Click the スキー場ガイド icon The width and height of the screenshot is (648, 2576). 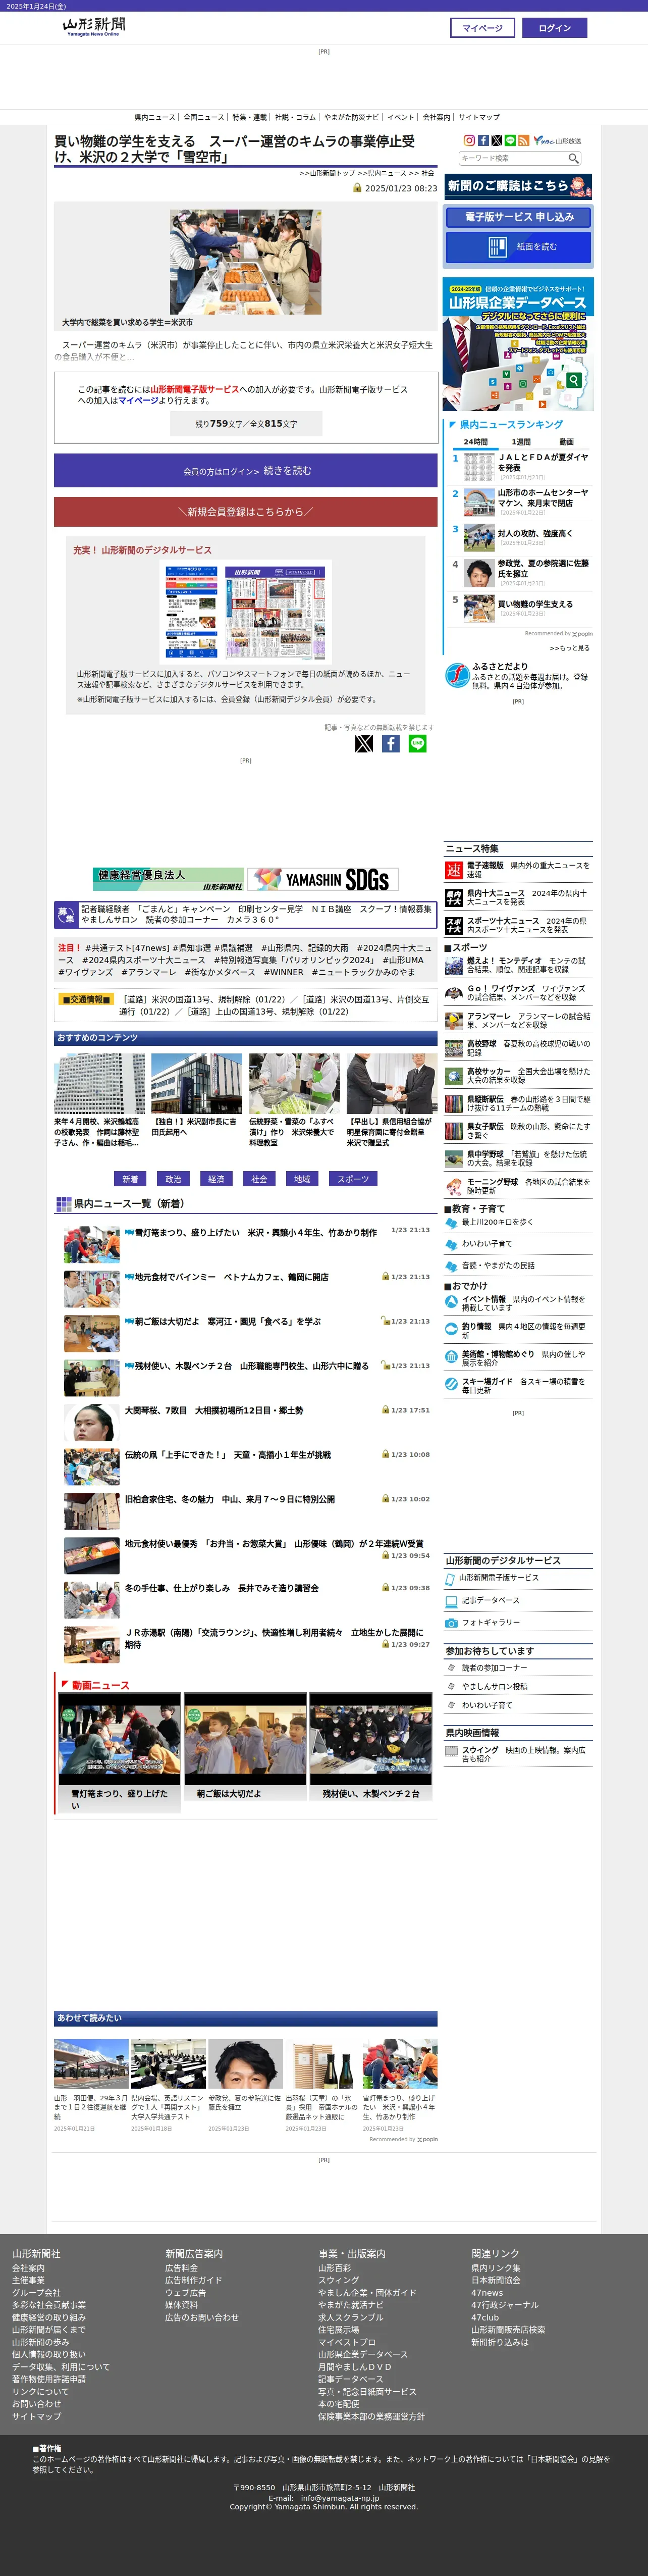tap(451, 1385)
